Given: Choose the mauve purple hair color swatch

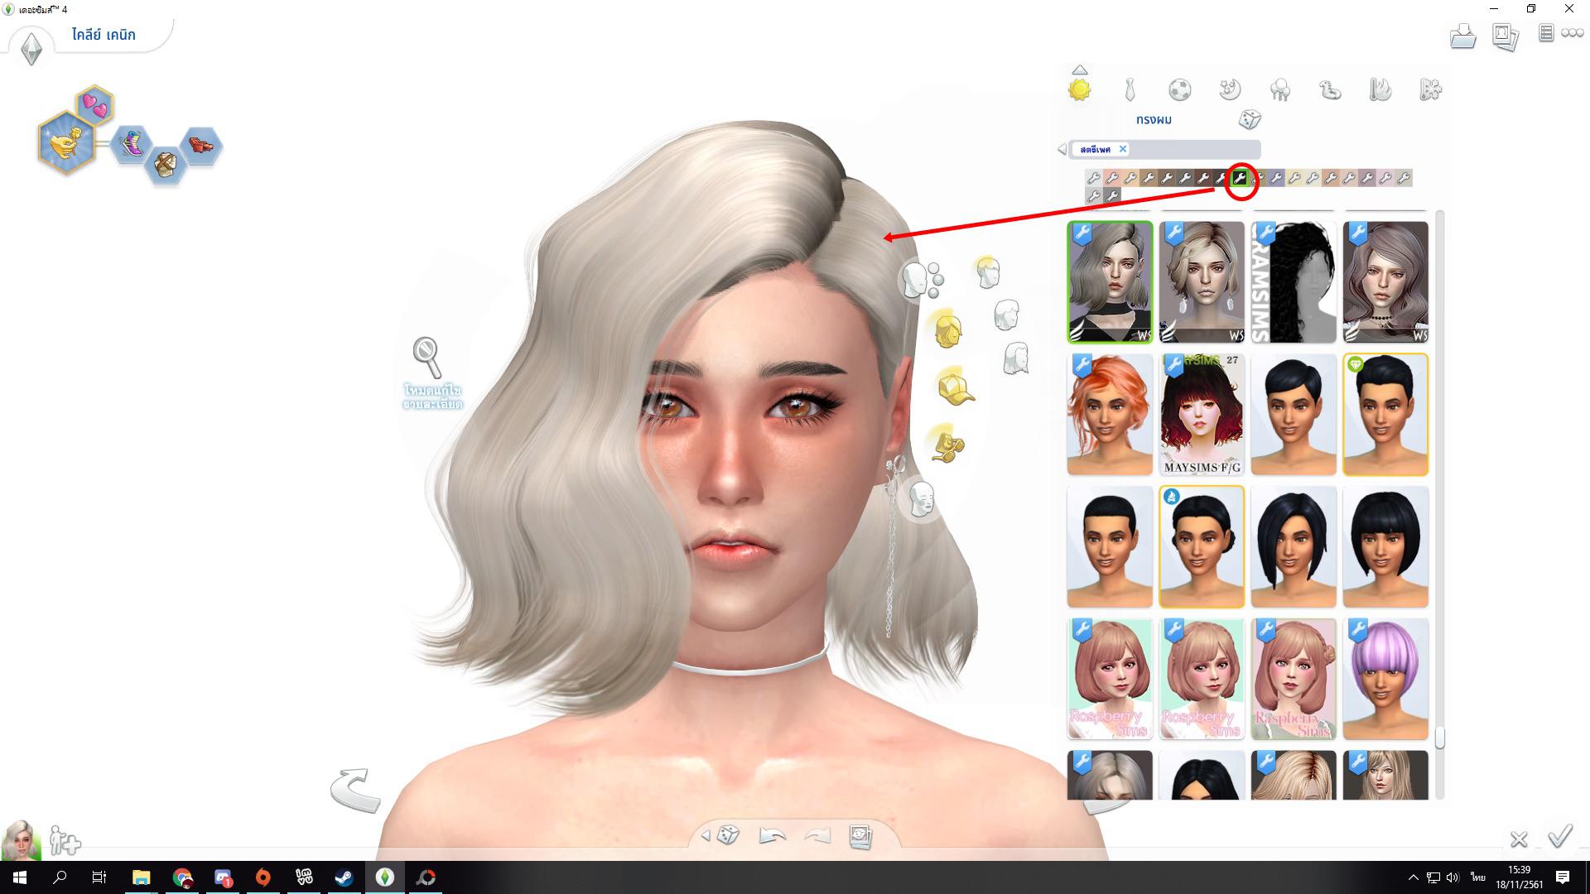Looking at the screenshot, I should (x=1367, y=177).
